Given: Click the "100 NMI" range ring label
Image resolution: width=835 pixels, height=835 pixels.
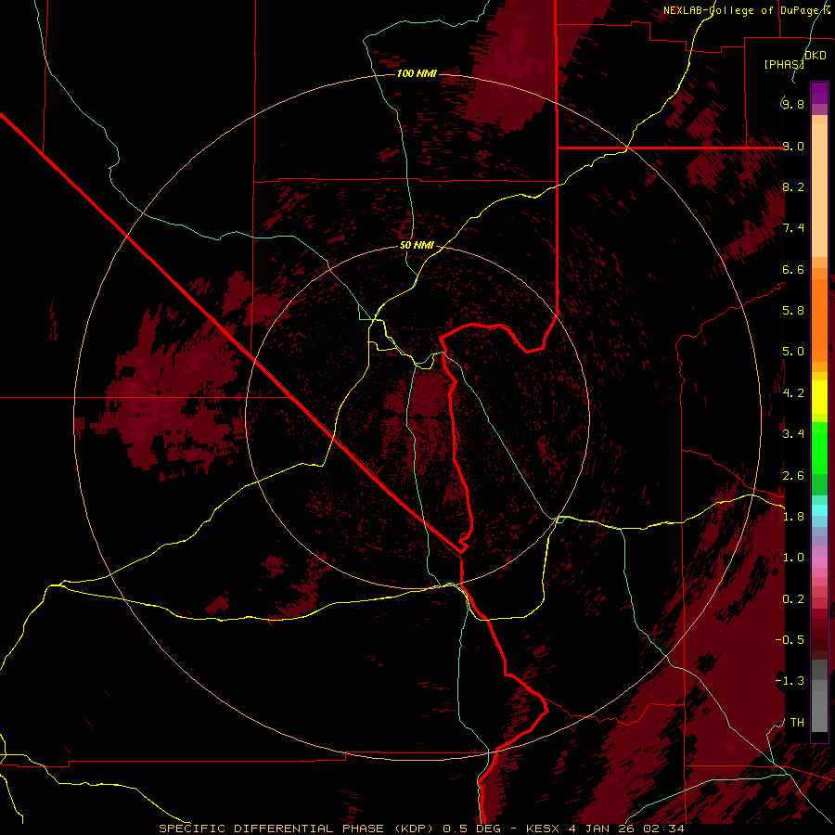Looking at the screenshot, I should pos(417,73).
